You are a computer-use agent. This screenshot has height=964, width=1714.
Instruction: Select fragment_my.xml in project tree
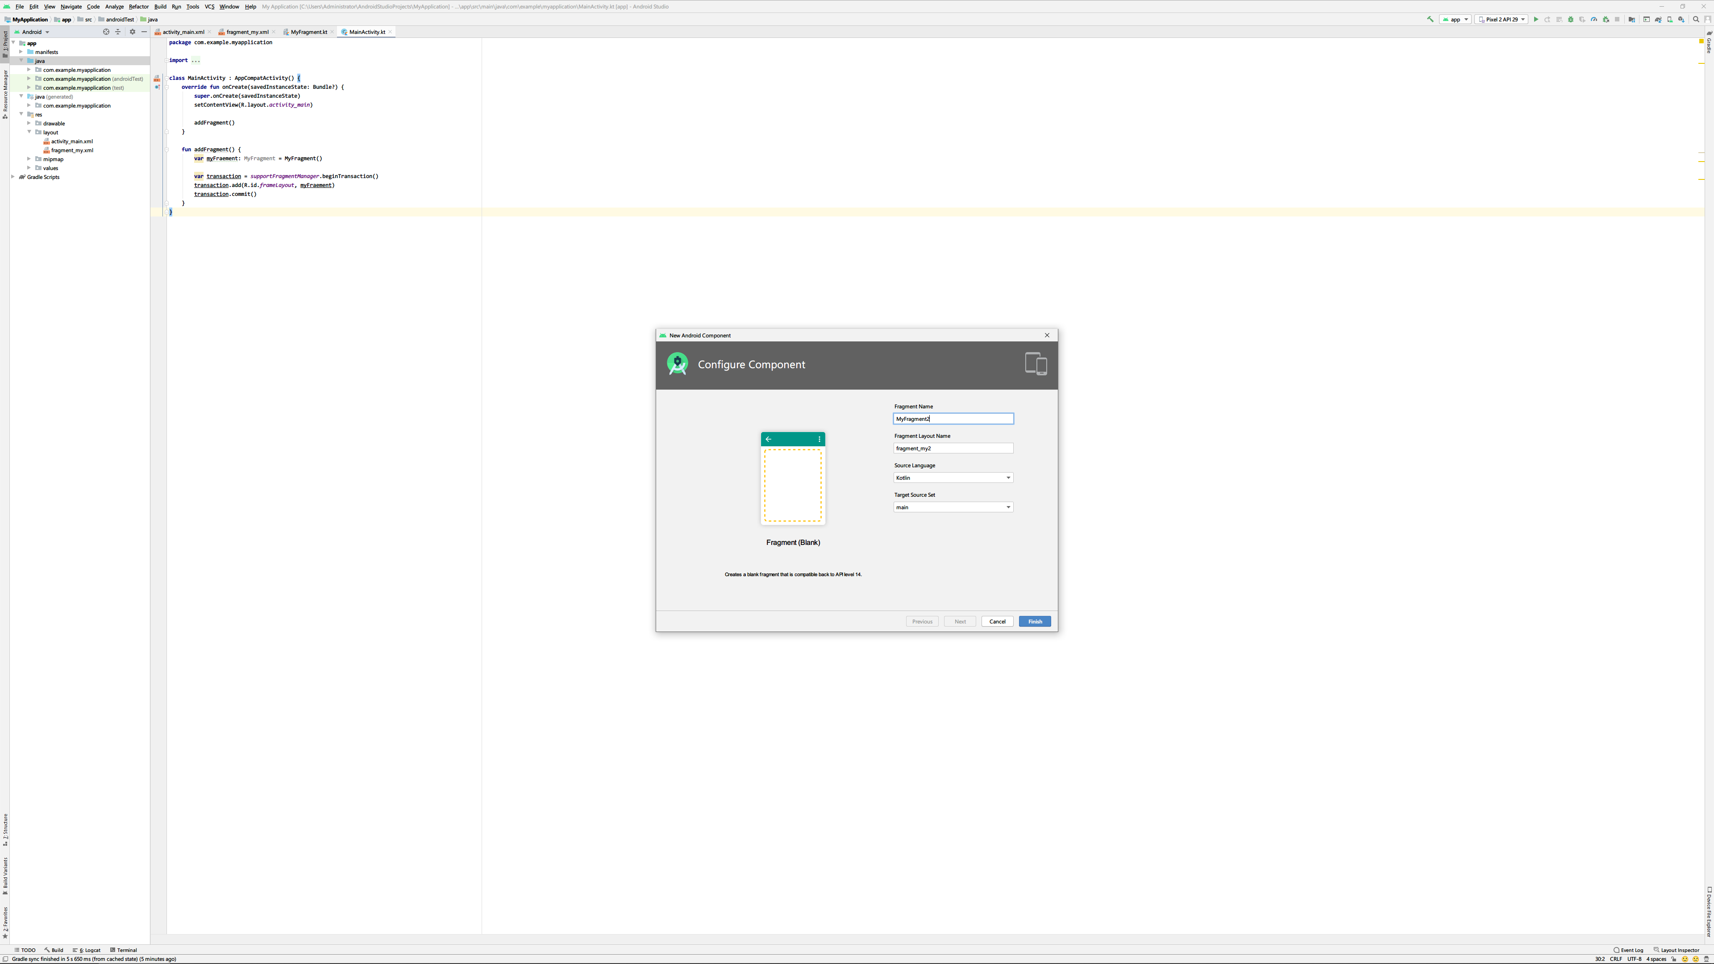coord(72,150)
